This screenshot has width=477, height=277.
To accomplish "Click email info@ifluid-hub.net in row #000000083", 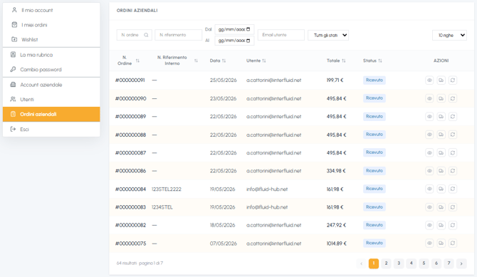I will [x=267, y=207].
